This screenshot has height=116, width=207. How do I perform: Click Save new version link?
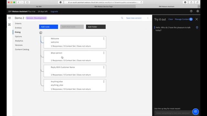(x=134, y=18)
